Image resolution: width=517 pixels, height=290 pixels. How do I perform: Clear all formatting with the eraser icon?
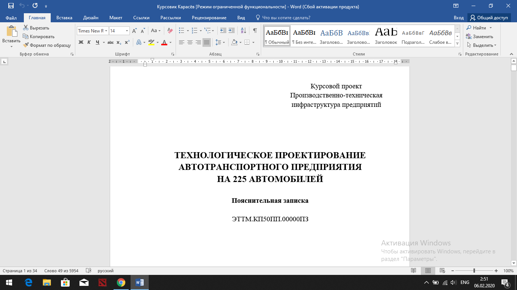(170, 31)
